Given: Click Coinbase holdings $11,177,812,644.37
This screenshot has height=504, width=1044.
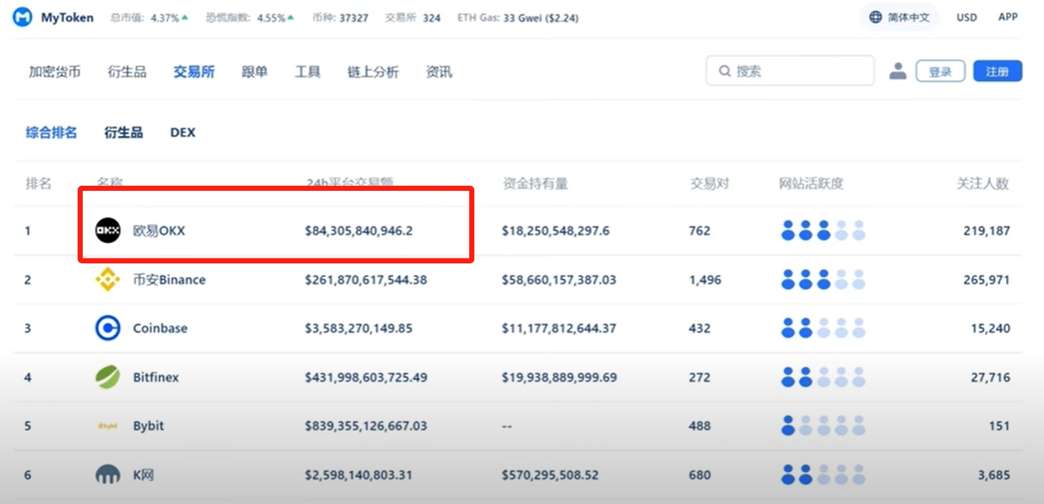Looking at the screenshot, I should click(559, 328).
